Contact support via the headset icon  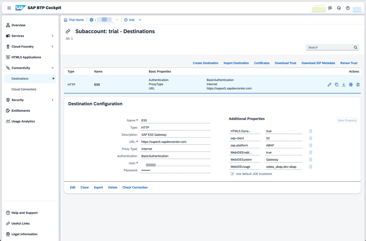point(339,8)
